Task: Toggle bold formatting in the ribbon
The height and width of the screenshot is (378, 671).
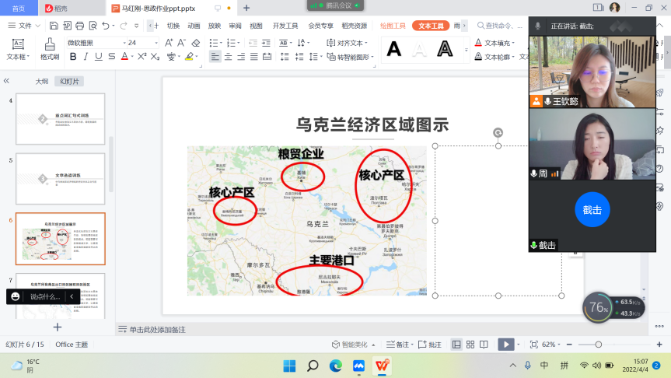Action: pyautogui.click(x=73, y=57)
